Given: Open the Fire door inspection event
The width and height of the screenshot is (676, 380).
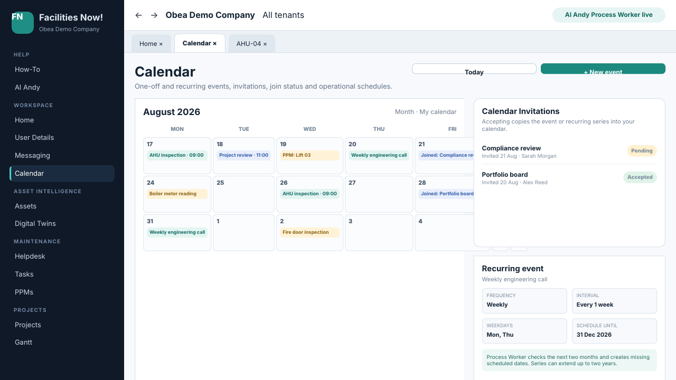Looking at the screenshot, I should coord(309,232).
